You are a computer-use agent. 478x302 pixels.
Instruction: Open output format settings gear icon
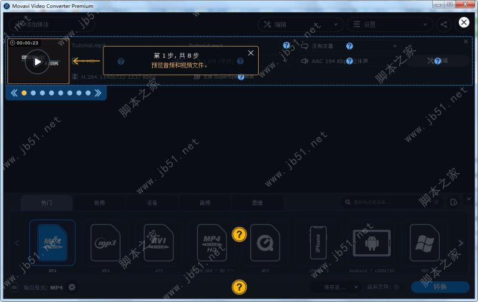click(x=72, y=287)
